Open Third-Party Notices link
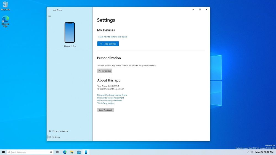 pos(106,103)
